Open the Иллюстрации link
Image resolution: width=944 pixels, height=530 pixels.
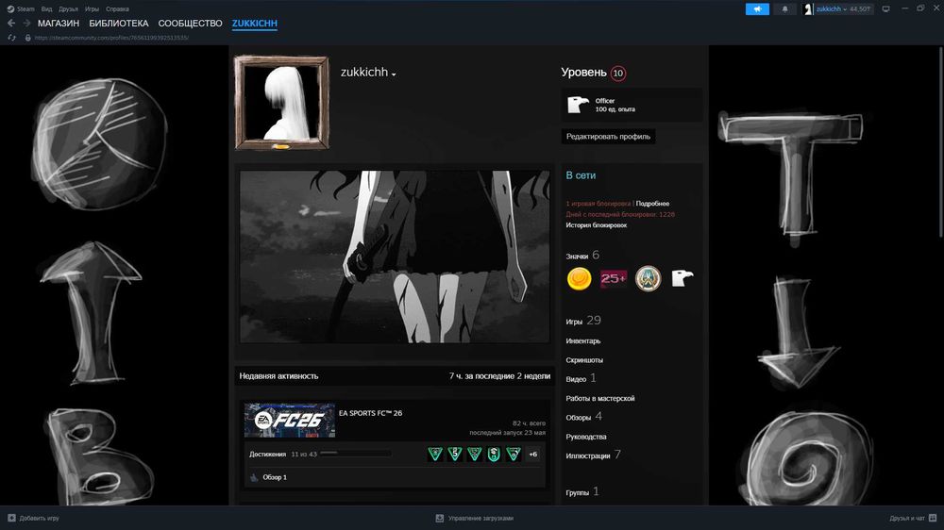pos(593,455)
